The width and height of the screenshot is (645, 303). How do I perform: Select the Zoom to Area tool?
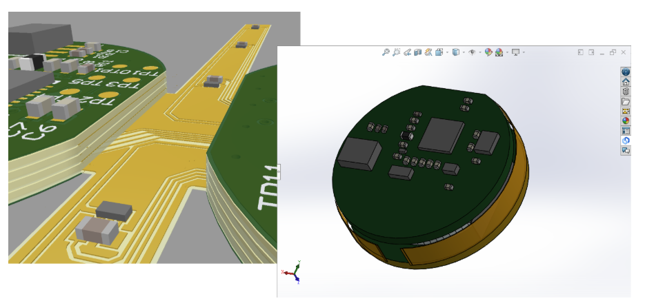coord(397,52)
